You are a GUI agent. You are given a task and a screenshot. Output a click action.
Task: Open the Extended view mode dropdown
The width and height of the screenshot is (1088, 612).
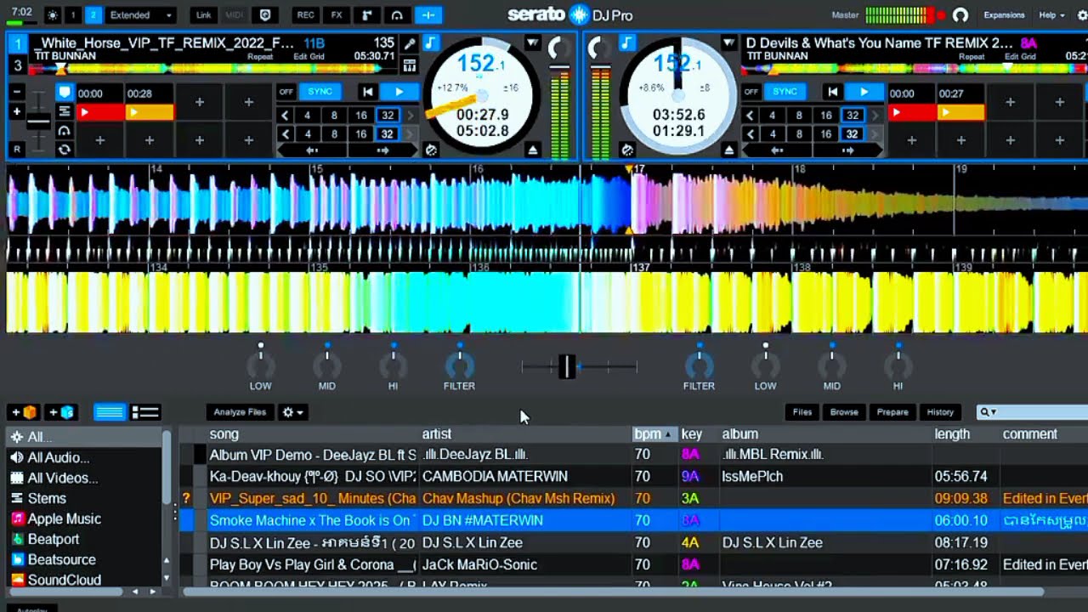pos(141,15)
